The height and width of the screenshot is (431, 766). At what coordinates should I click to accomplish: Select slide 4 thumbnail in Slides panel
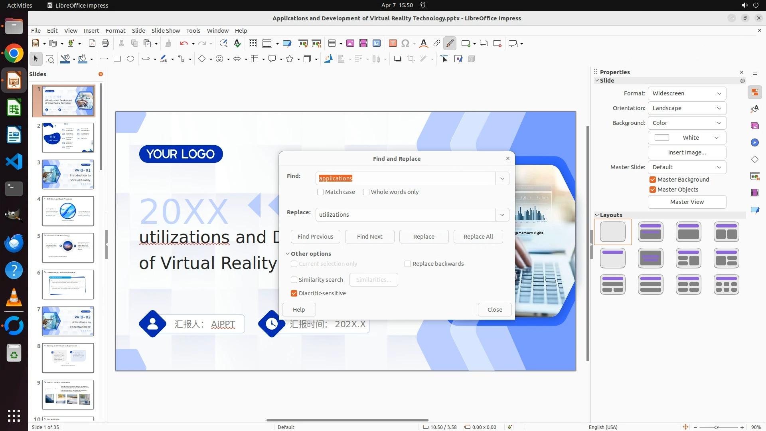tap(68, 211)
